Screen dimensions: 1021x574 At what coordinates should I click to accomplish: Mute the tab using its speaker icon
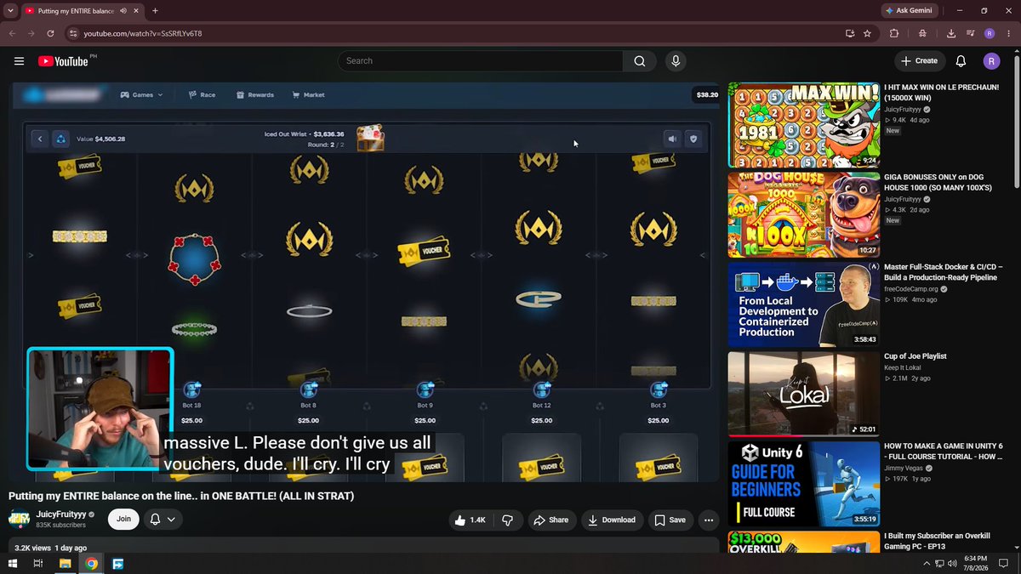coord(123,11)
